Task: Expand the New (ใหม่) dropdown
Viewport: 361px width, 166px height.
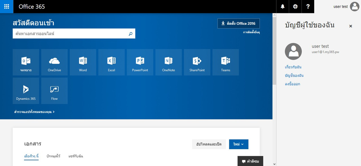Action: point(239,144)
